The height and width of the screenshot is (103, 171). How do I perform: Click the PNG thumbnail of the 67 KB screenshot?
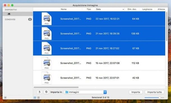coord(47,48)
